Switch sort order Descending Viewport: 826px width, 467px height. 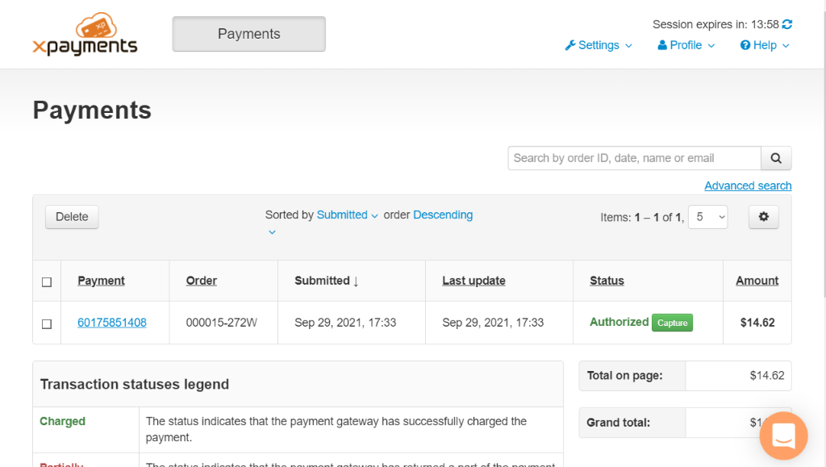click(x=443, y=215)
